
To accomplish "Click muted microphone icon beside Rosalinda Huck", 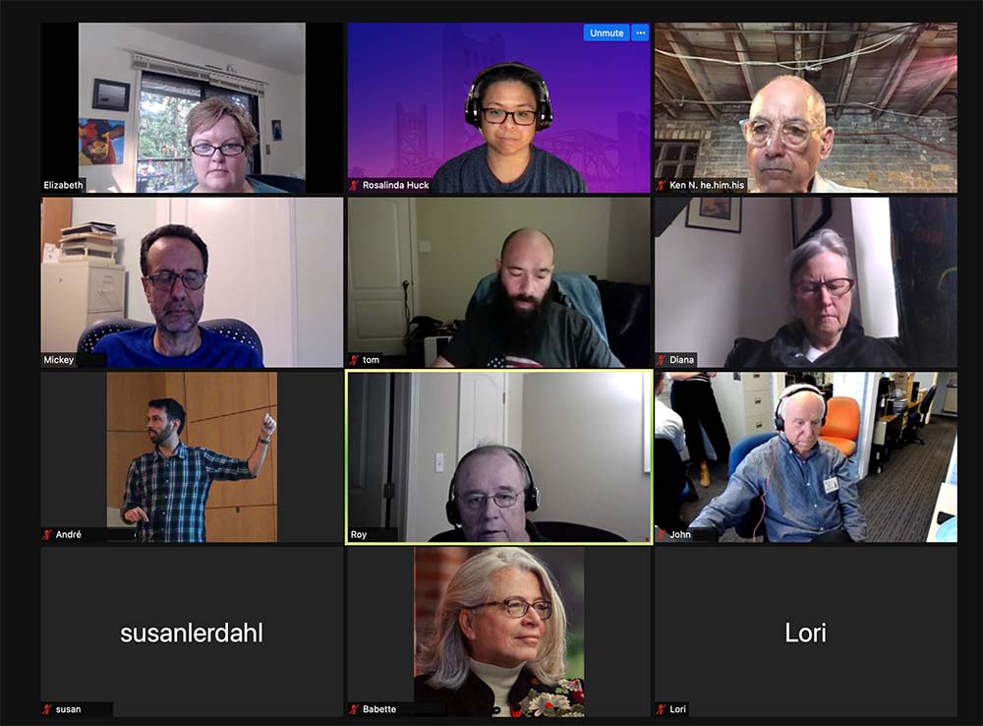I will 354,185.
